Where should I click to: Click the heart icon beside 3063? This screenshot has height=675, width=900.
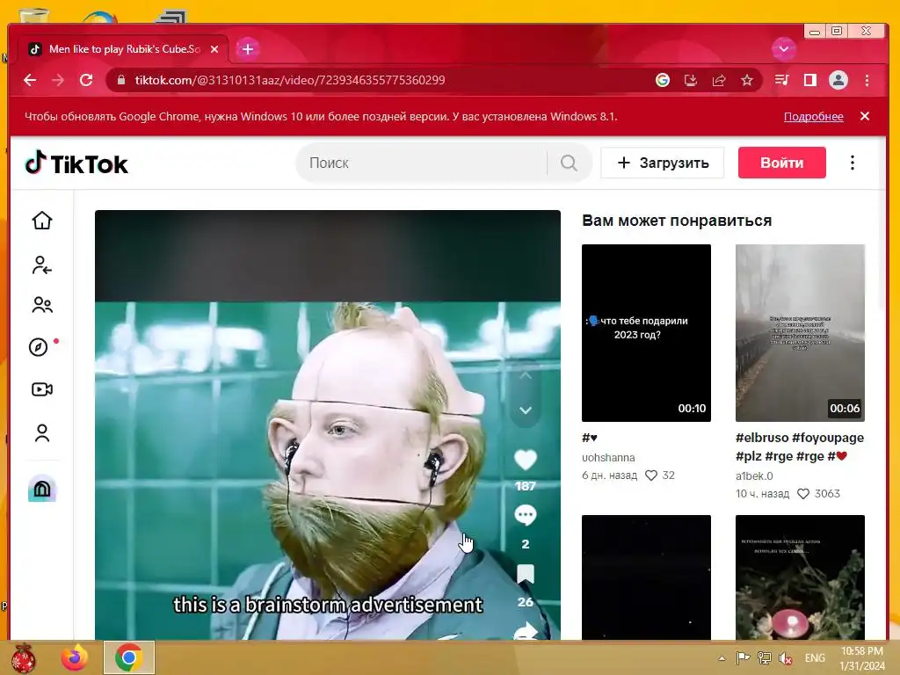[803, 494]
